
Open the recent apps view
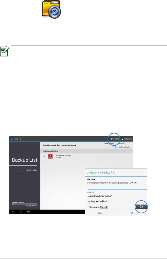(x=28, y=212)
